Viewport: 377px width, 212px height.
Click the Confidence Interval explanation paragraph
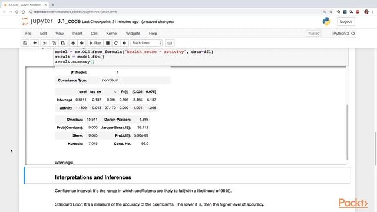point(143,191)
